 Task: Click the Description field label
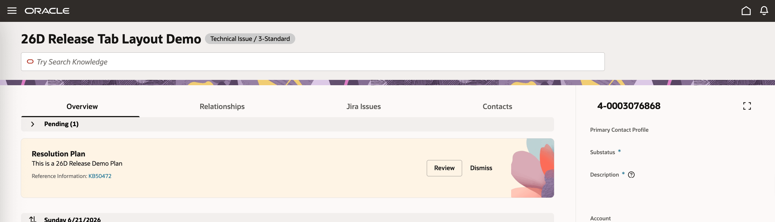605,175
